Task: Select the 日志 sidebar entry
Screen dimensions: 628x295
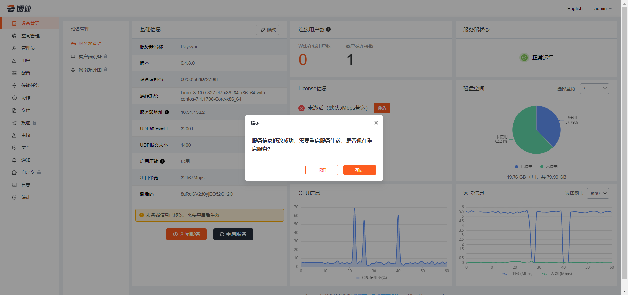Action: pos(26,185)
